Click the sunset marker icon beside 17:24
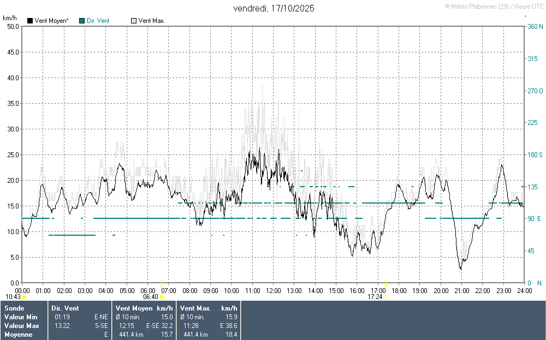The width and height of the screenshot is (546, 340). click(386, 297)
